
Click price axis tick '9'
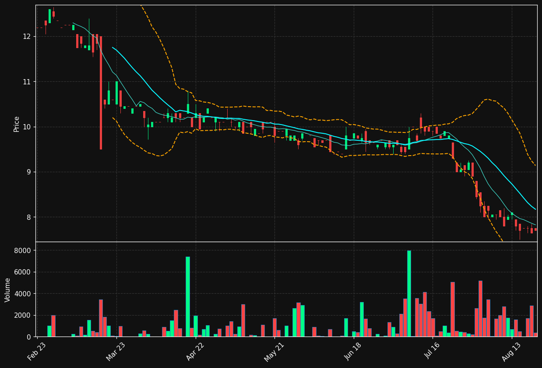pyautogui.click(x=29, y=172)
